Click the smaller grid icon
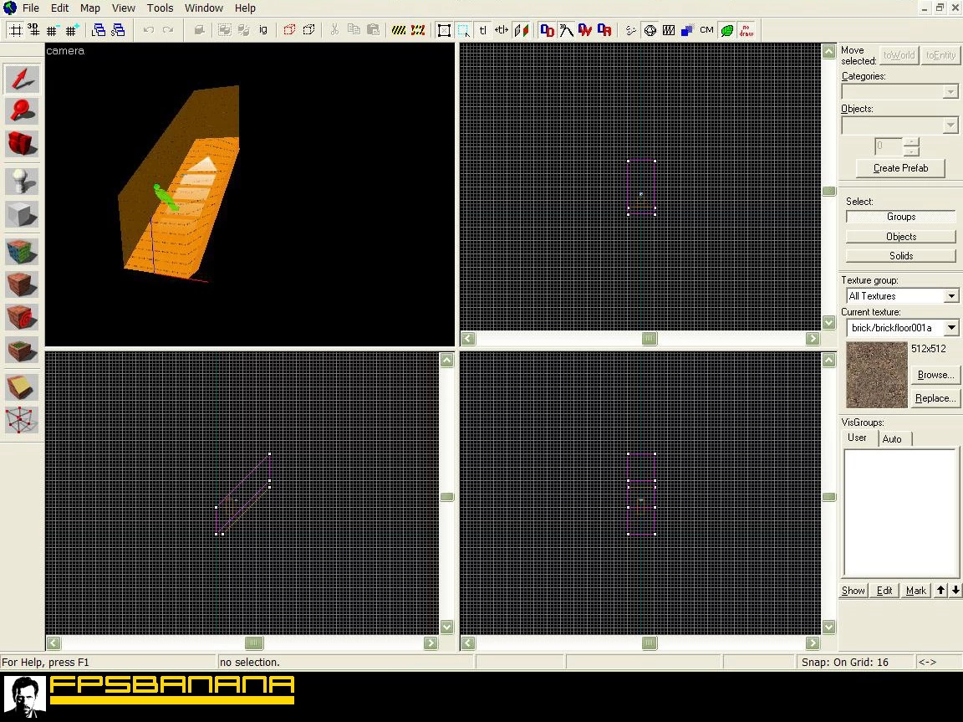 click(x=52, y=30)
